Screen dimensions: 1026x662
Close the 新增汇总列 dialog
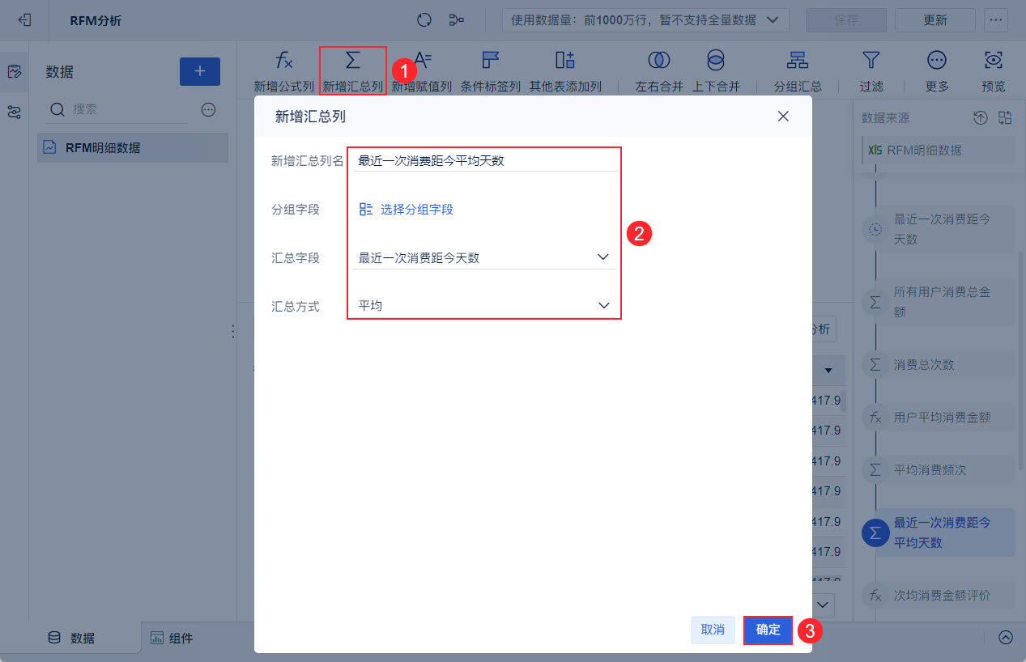(x=783, y=117)
